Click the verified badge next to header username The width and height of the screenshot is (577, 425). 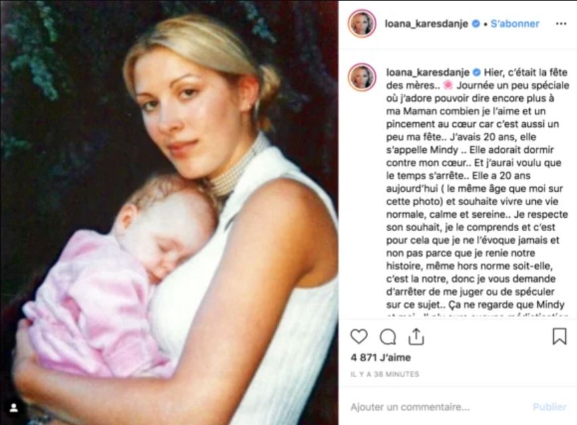tap(476, 23)
